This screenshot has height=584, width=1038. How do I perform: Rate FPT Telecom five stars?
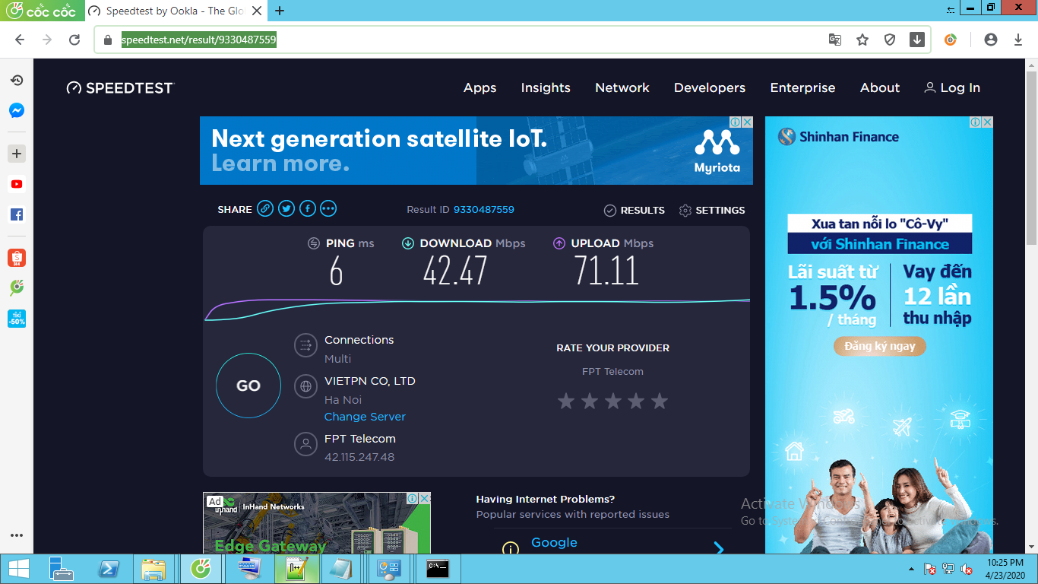[x=660, y=401]
